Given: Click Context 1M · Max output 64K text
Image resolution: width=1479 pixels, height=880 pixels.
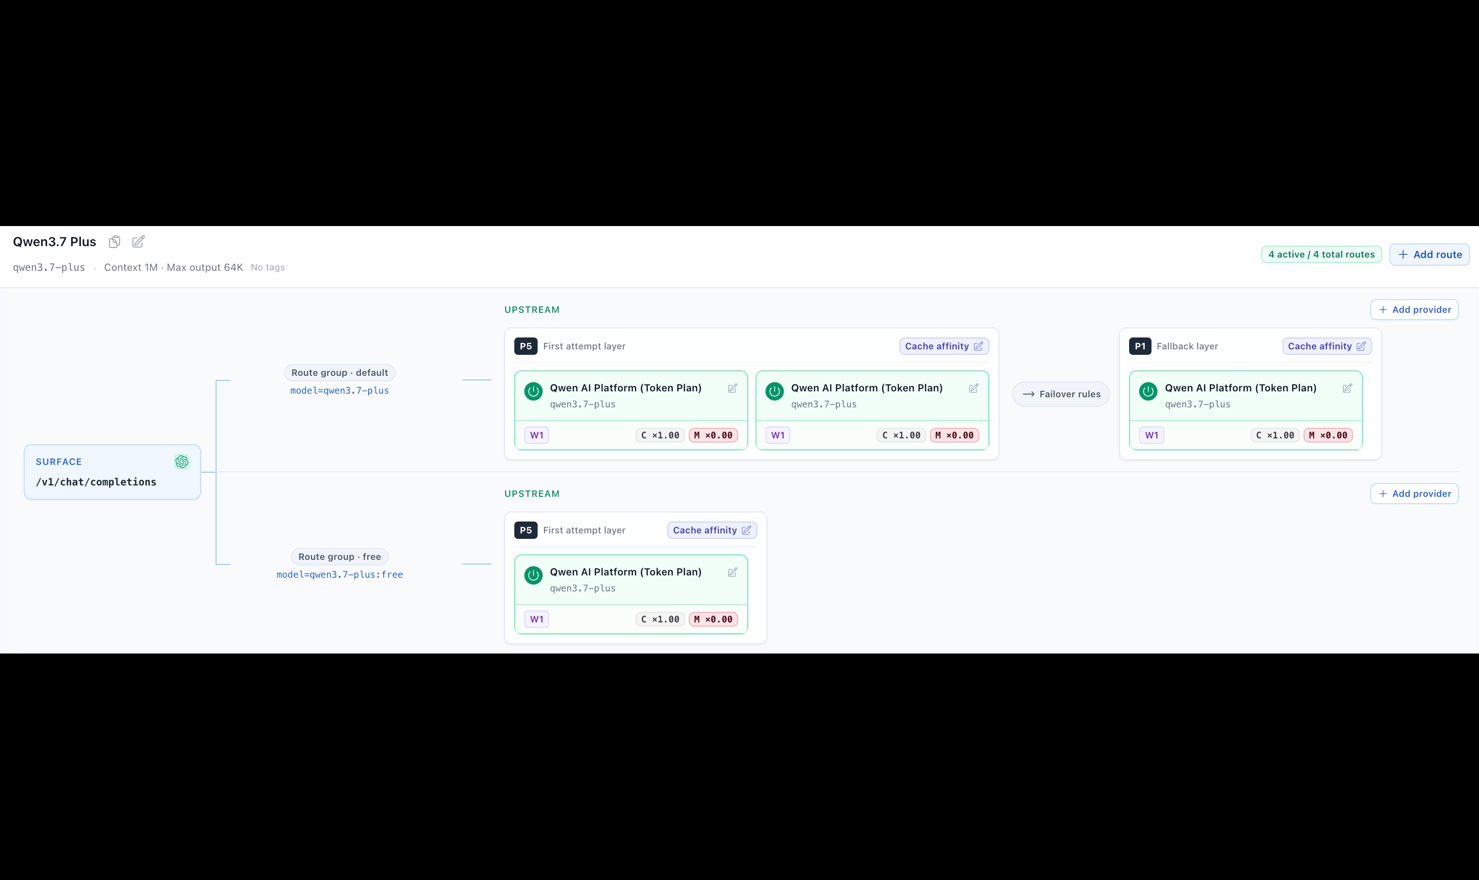Looking at the screenshot, I should pyautogui.click(x=173, y=268).
